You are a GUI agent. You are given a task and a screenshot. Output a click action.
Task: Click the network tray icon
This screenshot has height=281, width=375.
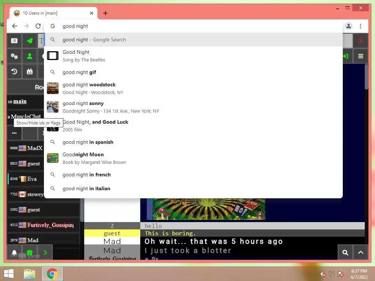coord(332,274)
